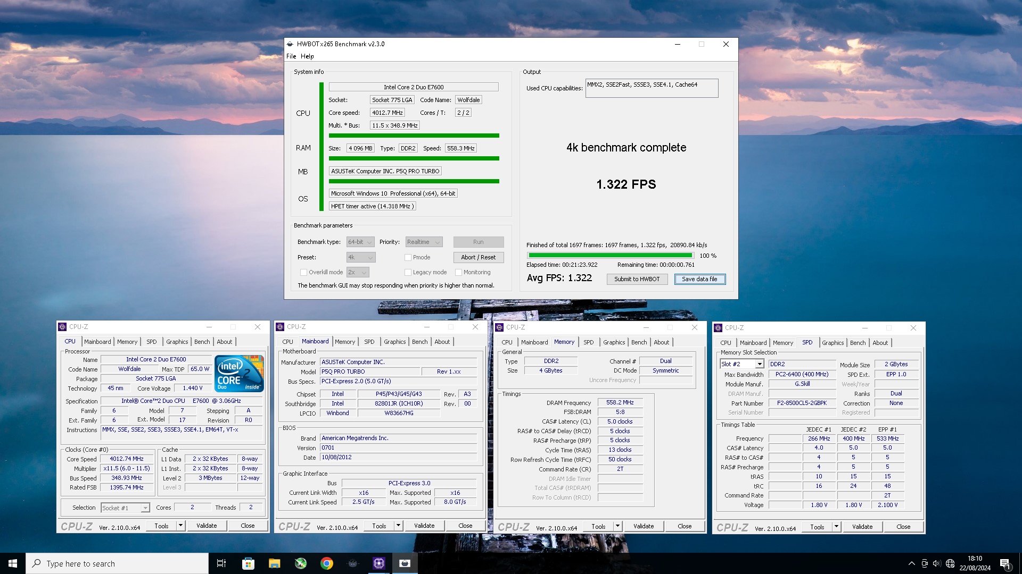This screenshot has width=1022, height=574.
Task: Open the Windows Start menu
Action: [13, 563]
